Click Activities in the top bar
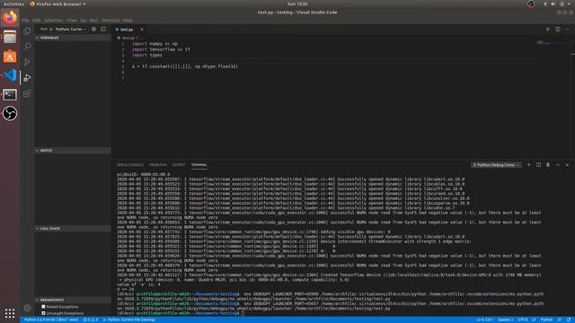This screenshot has height=323, width=575. [x=13, y=4]
